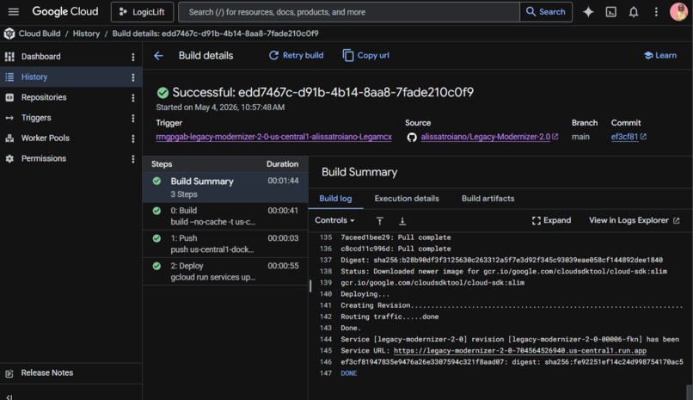The width and height of the screenshot is (693, 400).
Task: Select step 2: Deploy
Action: (x=225, y=271)
